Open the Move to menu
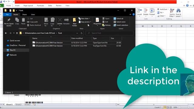The image size is (194, 109). 46,22
